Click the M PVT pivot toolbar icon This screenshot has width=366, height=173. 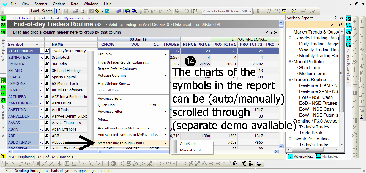tap(269, 11)
